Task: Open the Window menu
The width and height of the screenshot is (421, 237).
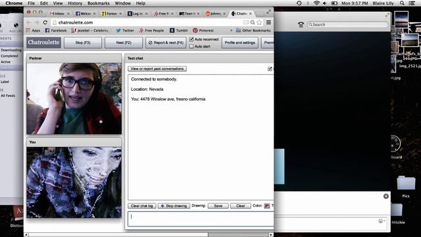Action: 123,3
